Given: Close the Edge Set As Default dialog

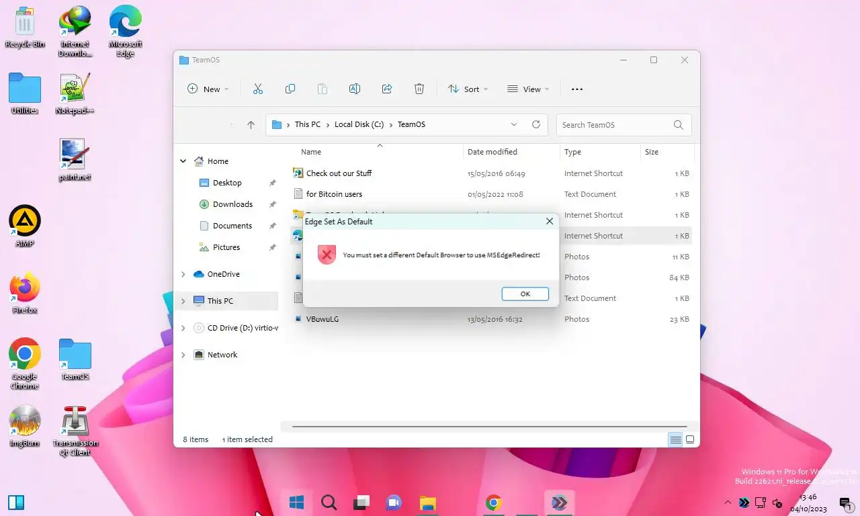Looking at the screenshot, I should coord(549,221).
